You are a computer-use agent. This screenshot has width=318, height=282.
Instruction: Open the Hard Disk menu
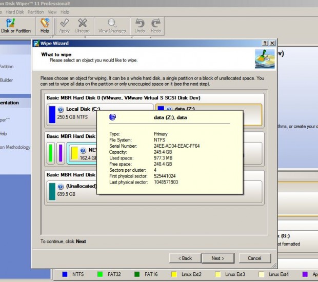pyautogui.click(x=15, y=12)
